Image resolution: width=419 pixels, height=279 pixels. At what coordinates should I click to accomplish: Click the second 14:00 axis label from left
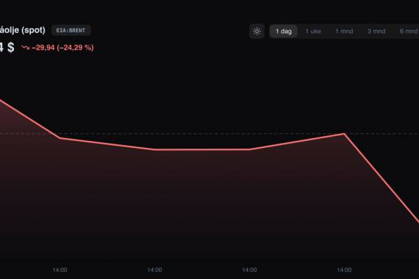[155, 270]
